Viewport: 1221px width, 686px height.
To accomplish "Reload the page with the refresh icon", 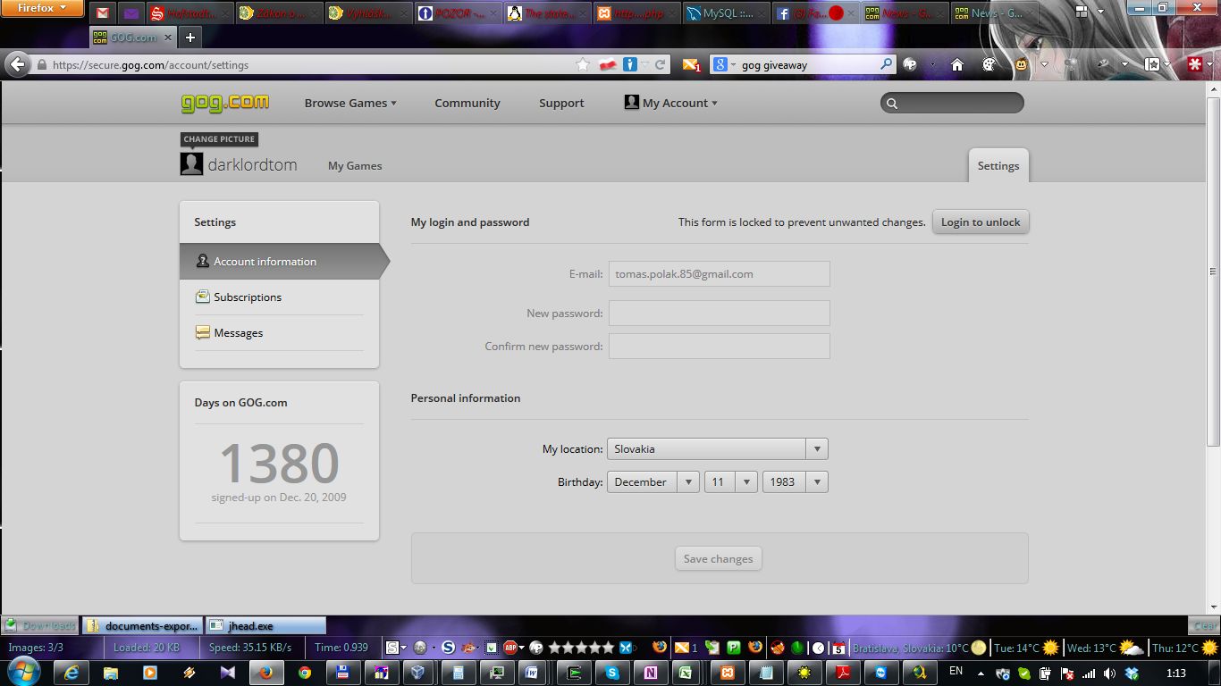I will [661, 64].
